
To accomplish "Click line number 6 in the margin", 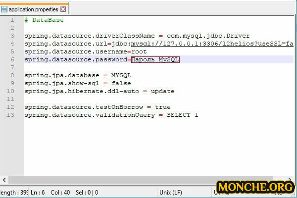I will click(x=11, y=59).
